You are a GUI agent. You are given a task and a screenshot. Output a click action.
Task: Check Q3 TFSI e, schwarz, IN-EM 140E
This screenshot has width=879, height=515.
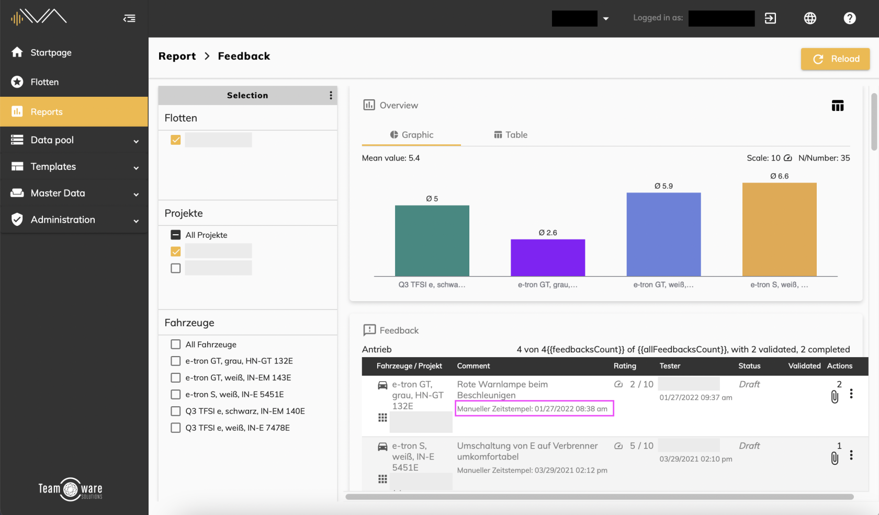(176, 411)
